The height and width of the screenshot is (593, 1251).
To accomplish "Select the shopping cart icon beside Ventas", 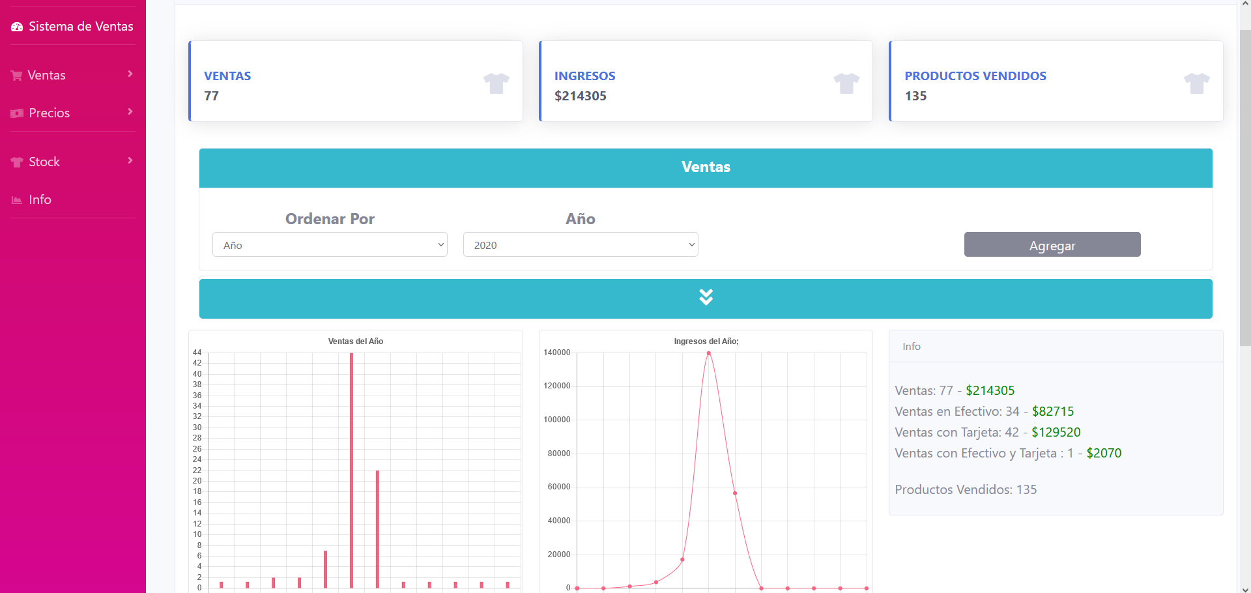I will click(16, 75).
